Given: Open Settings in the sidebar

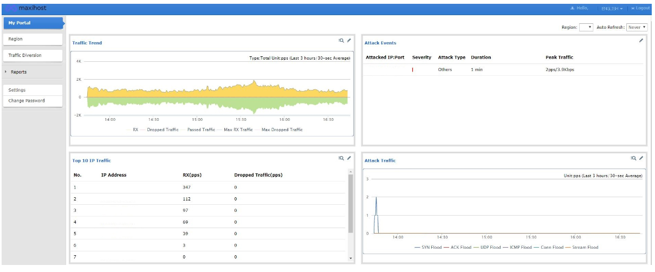Looking at the screenshot, I should (x=33, y=90).
